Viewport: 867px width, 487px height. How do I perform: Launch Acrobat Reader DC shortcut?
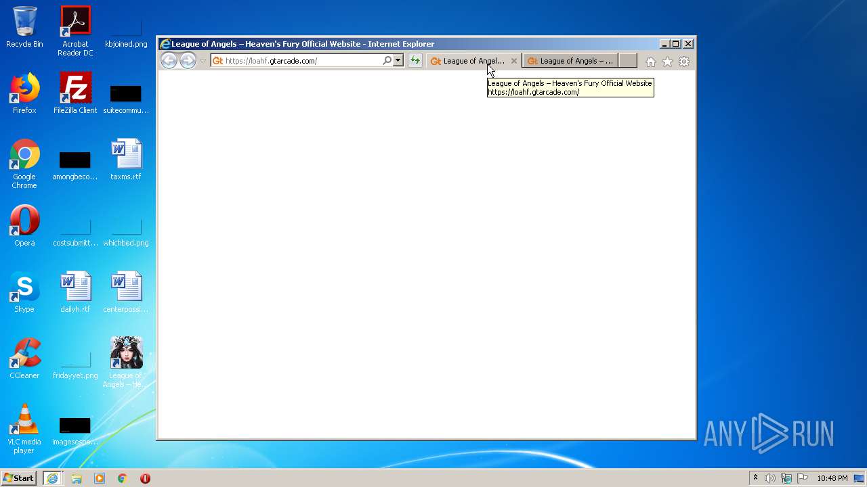coord(75,31)
